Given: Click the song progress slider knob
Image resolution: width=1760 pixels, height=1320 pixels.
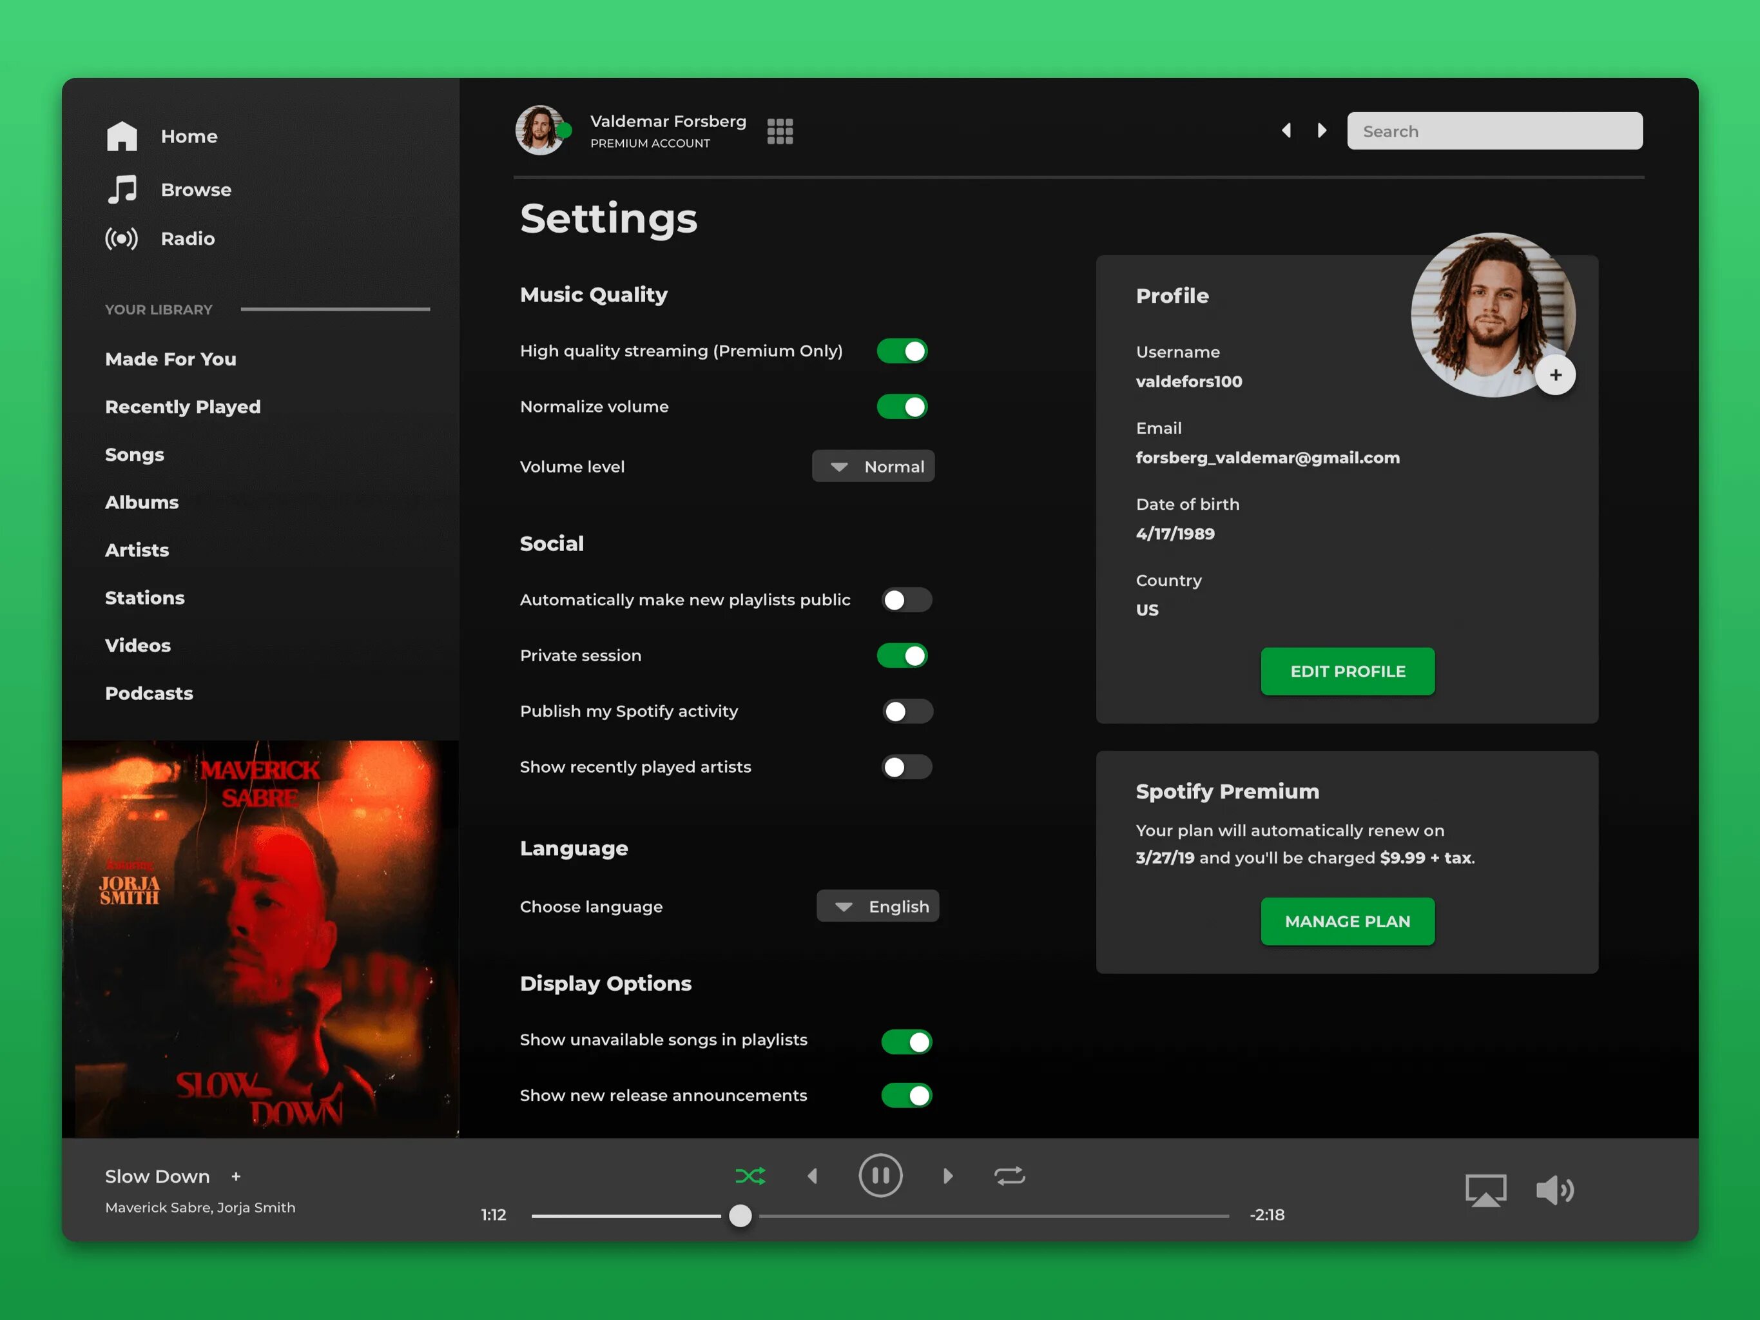Looking at the screenshot, I should [x=740, y=1215].
